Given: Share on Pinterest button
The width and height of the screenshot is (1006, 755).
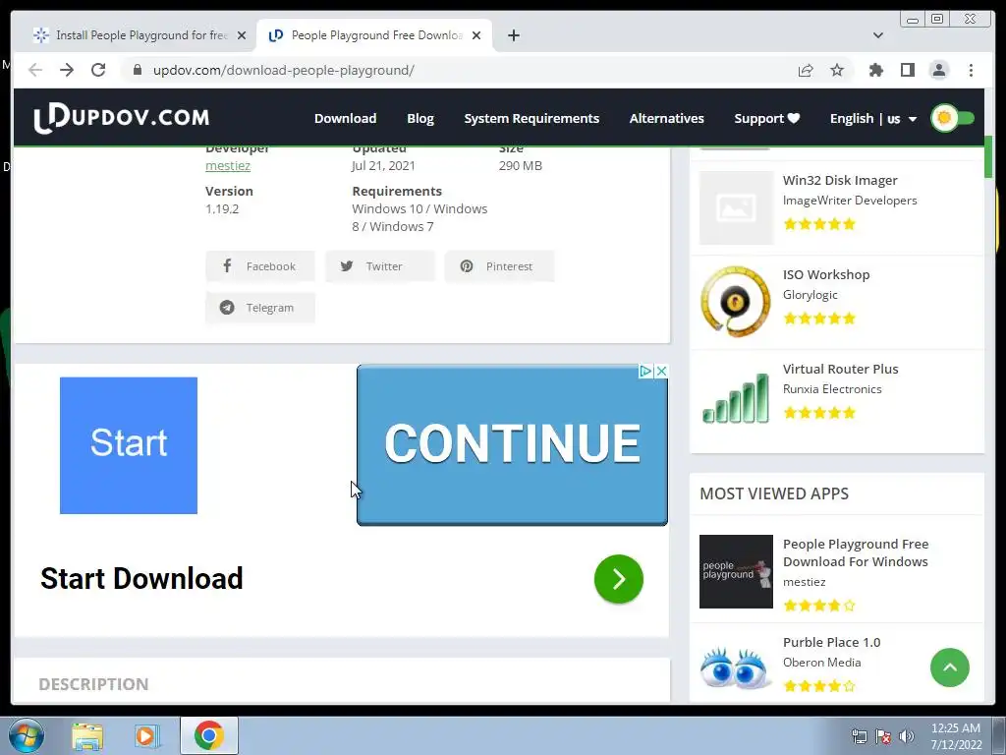Looking at the screenshot, I should (499, 266).
